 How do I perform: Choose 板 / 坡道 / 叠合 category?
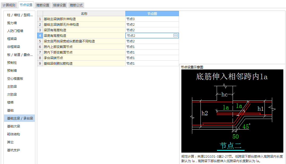click(x=20, y=55)
